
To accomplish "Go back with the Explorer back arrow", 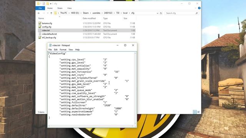I will pos(39,13).
